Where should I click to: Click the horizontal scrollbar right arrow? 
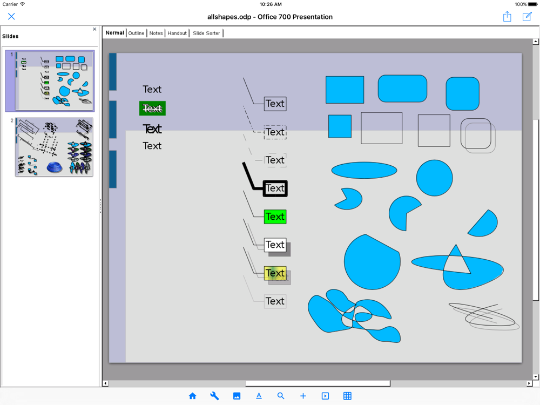(x=529, y=383)
